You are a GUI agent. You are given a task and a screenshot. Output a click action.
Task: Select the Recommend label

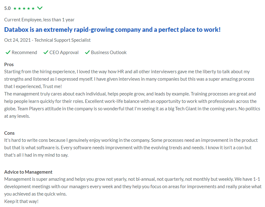click(x=24, y=53)
